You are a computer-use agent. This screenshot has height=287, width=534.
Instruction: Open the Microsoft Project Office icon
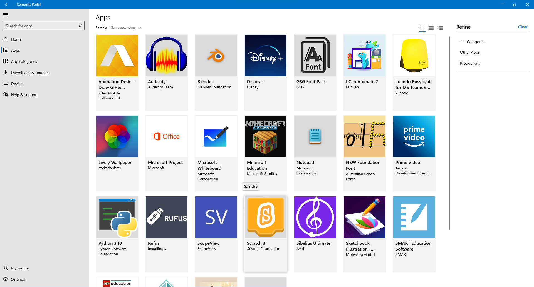coord(167,136)
